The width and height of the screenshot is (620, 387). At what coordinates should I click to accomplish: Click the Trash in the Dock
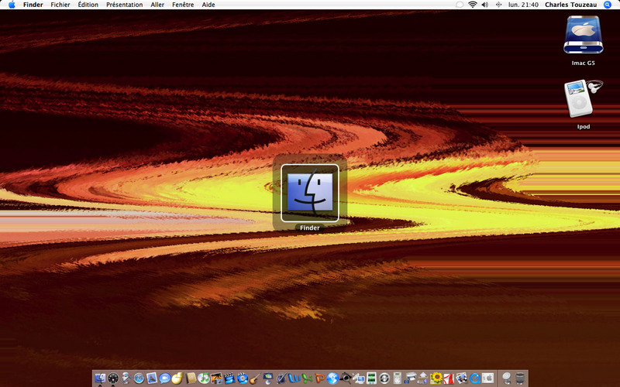519,378
